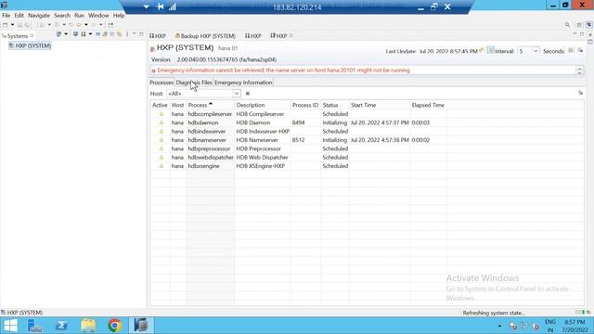This screenshot has height=334, width=594.
Task: Click the New wizard toolbar icon
Action: pos(6,25)
